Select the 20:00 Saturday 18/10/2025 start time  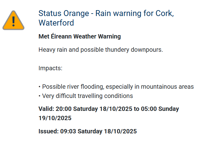tap(94, 109)
